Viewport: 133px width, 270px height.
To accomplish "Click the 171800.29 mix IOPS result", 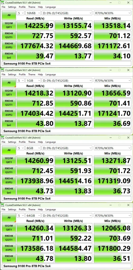I will [112, 248].
